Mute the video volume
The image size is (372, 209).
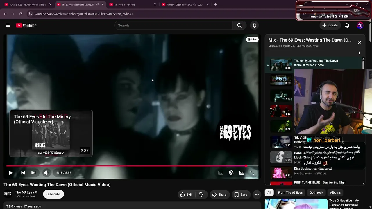coord(46,173)
